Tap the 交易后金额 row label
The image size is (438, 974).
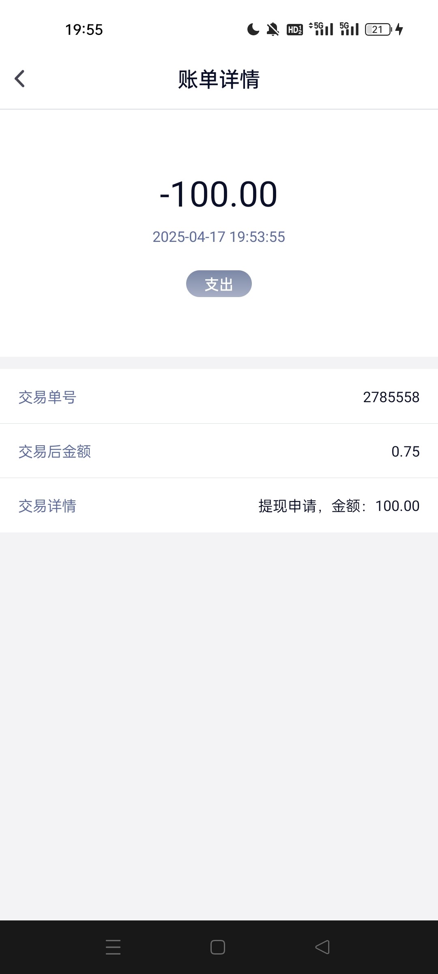click(x=55, y=451)
